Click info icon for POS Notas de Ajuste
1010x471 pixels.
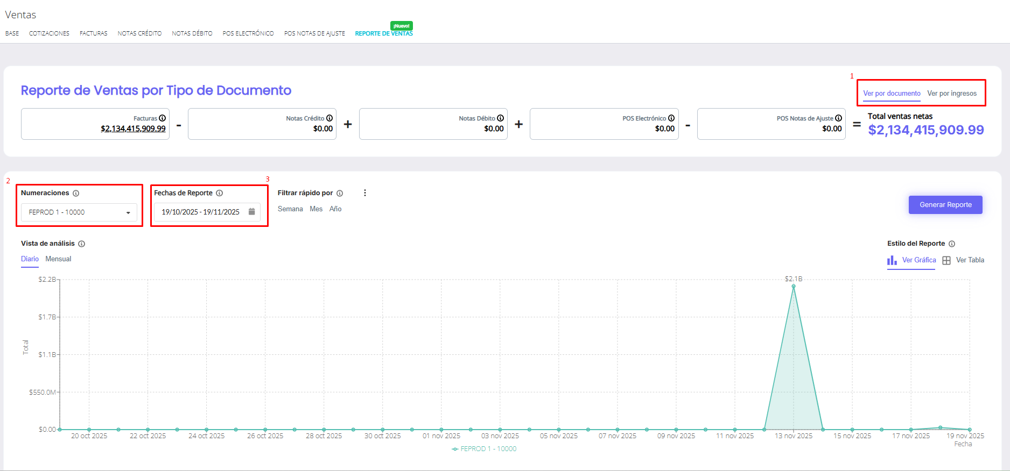[838, 118]
